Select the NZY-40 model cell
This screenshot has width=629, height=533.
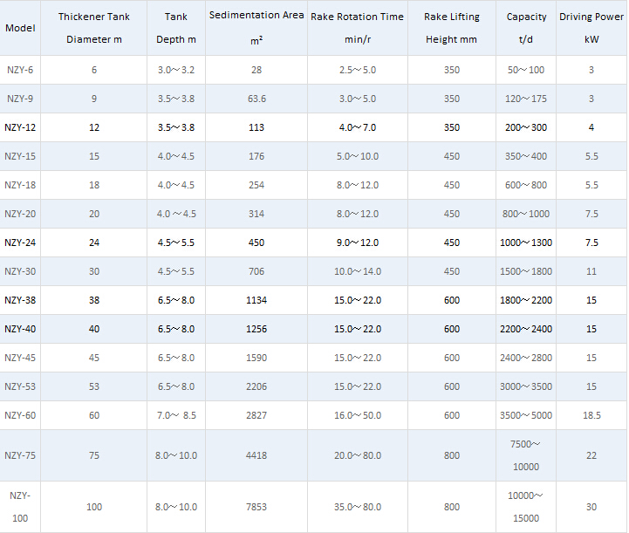pos(20,329)
